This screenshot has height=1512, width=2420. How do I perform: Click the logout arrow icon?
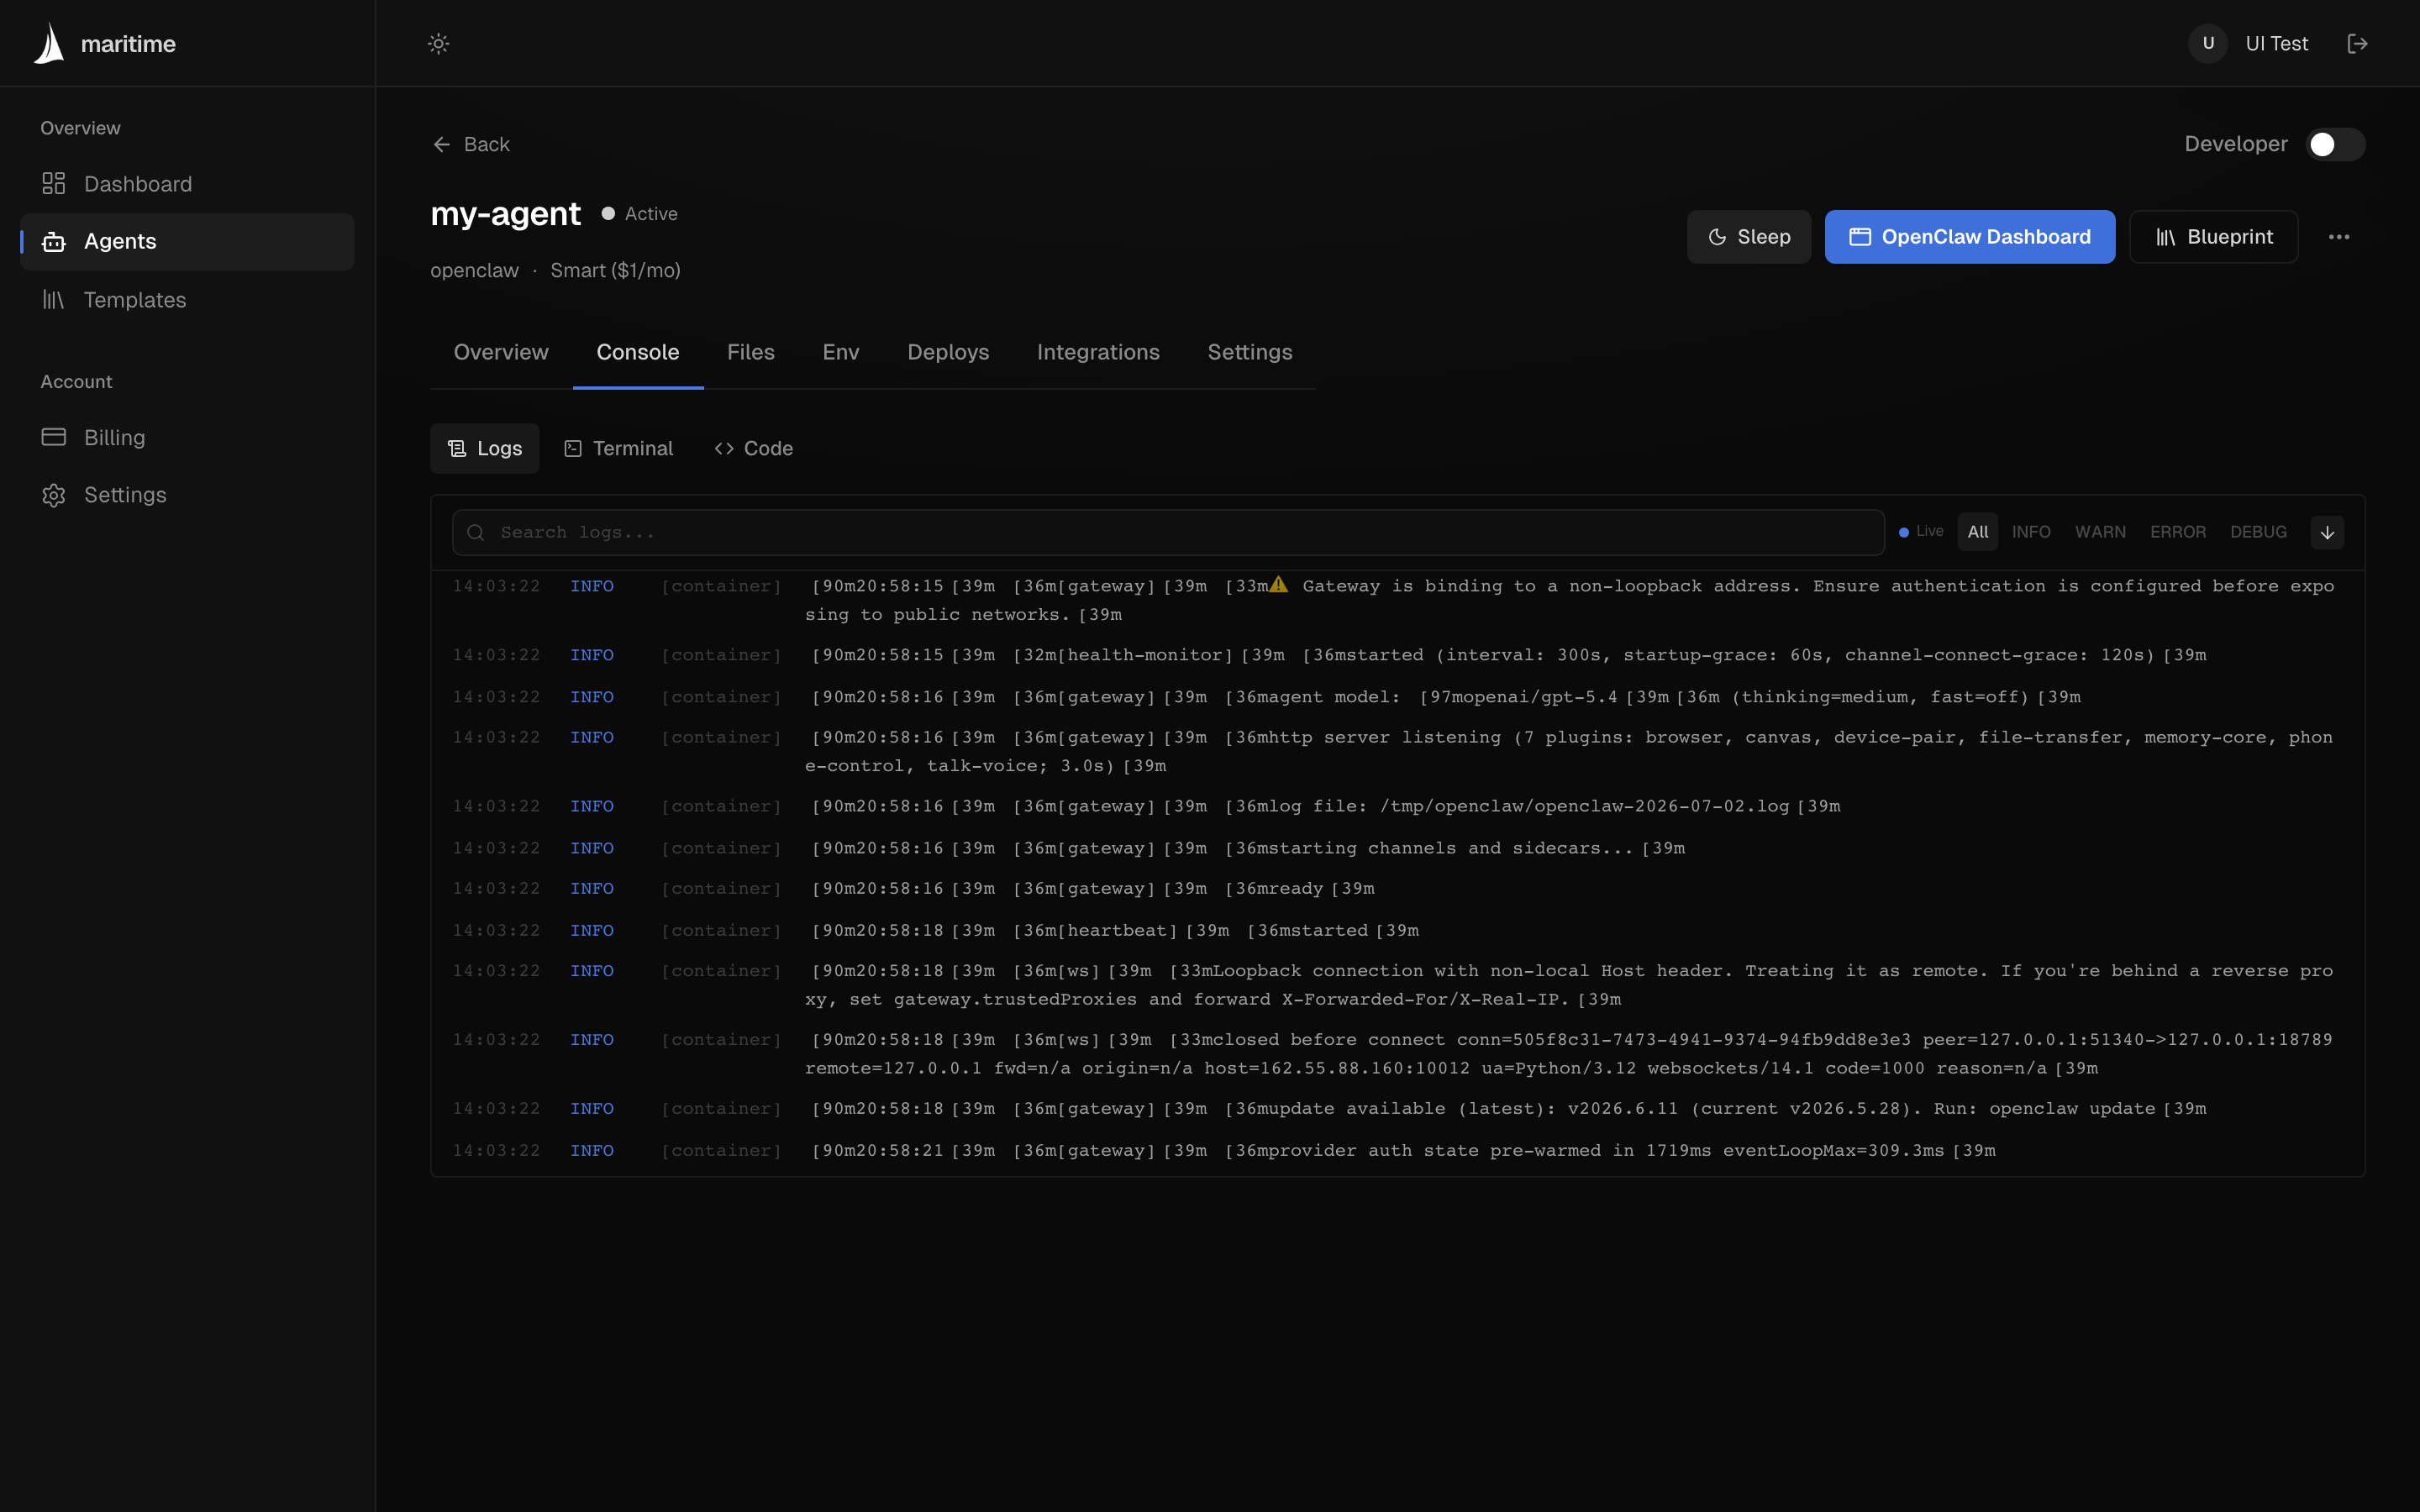(x=2357, y=43)
